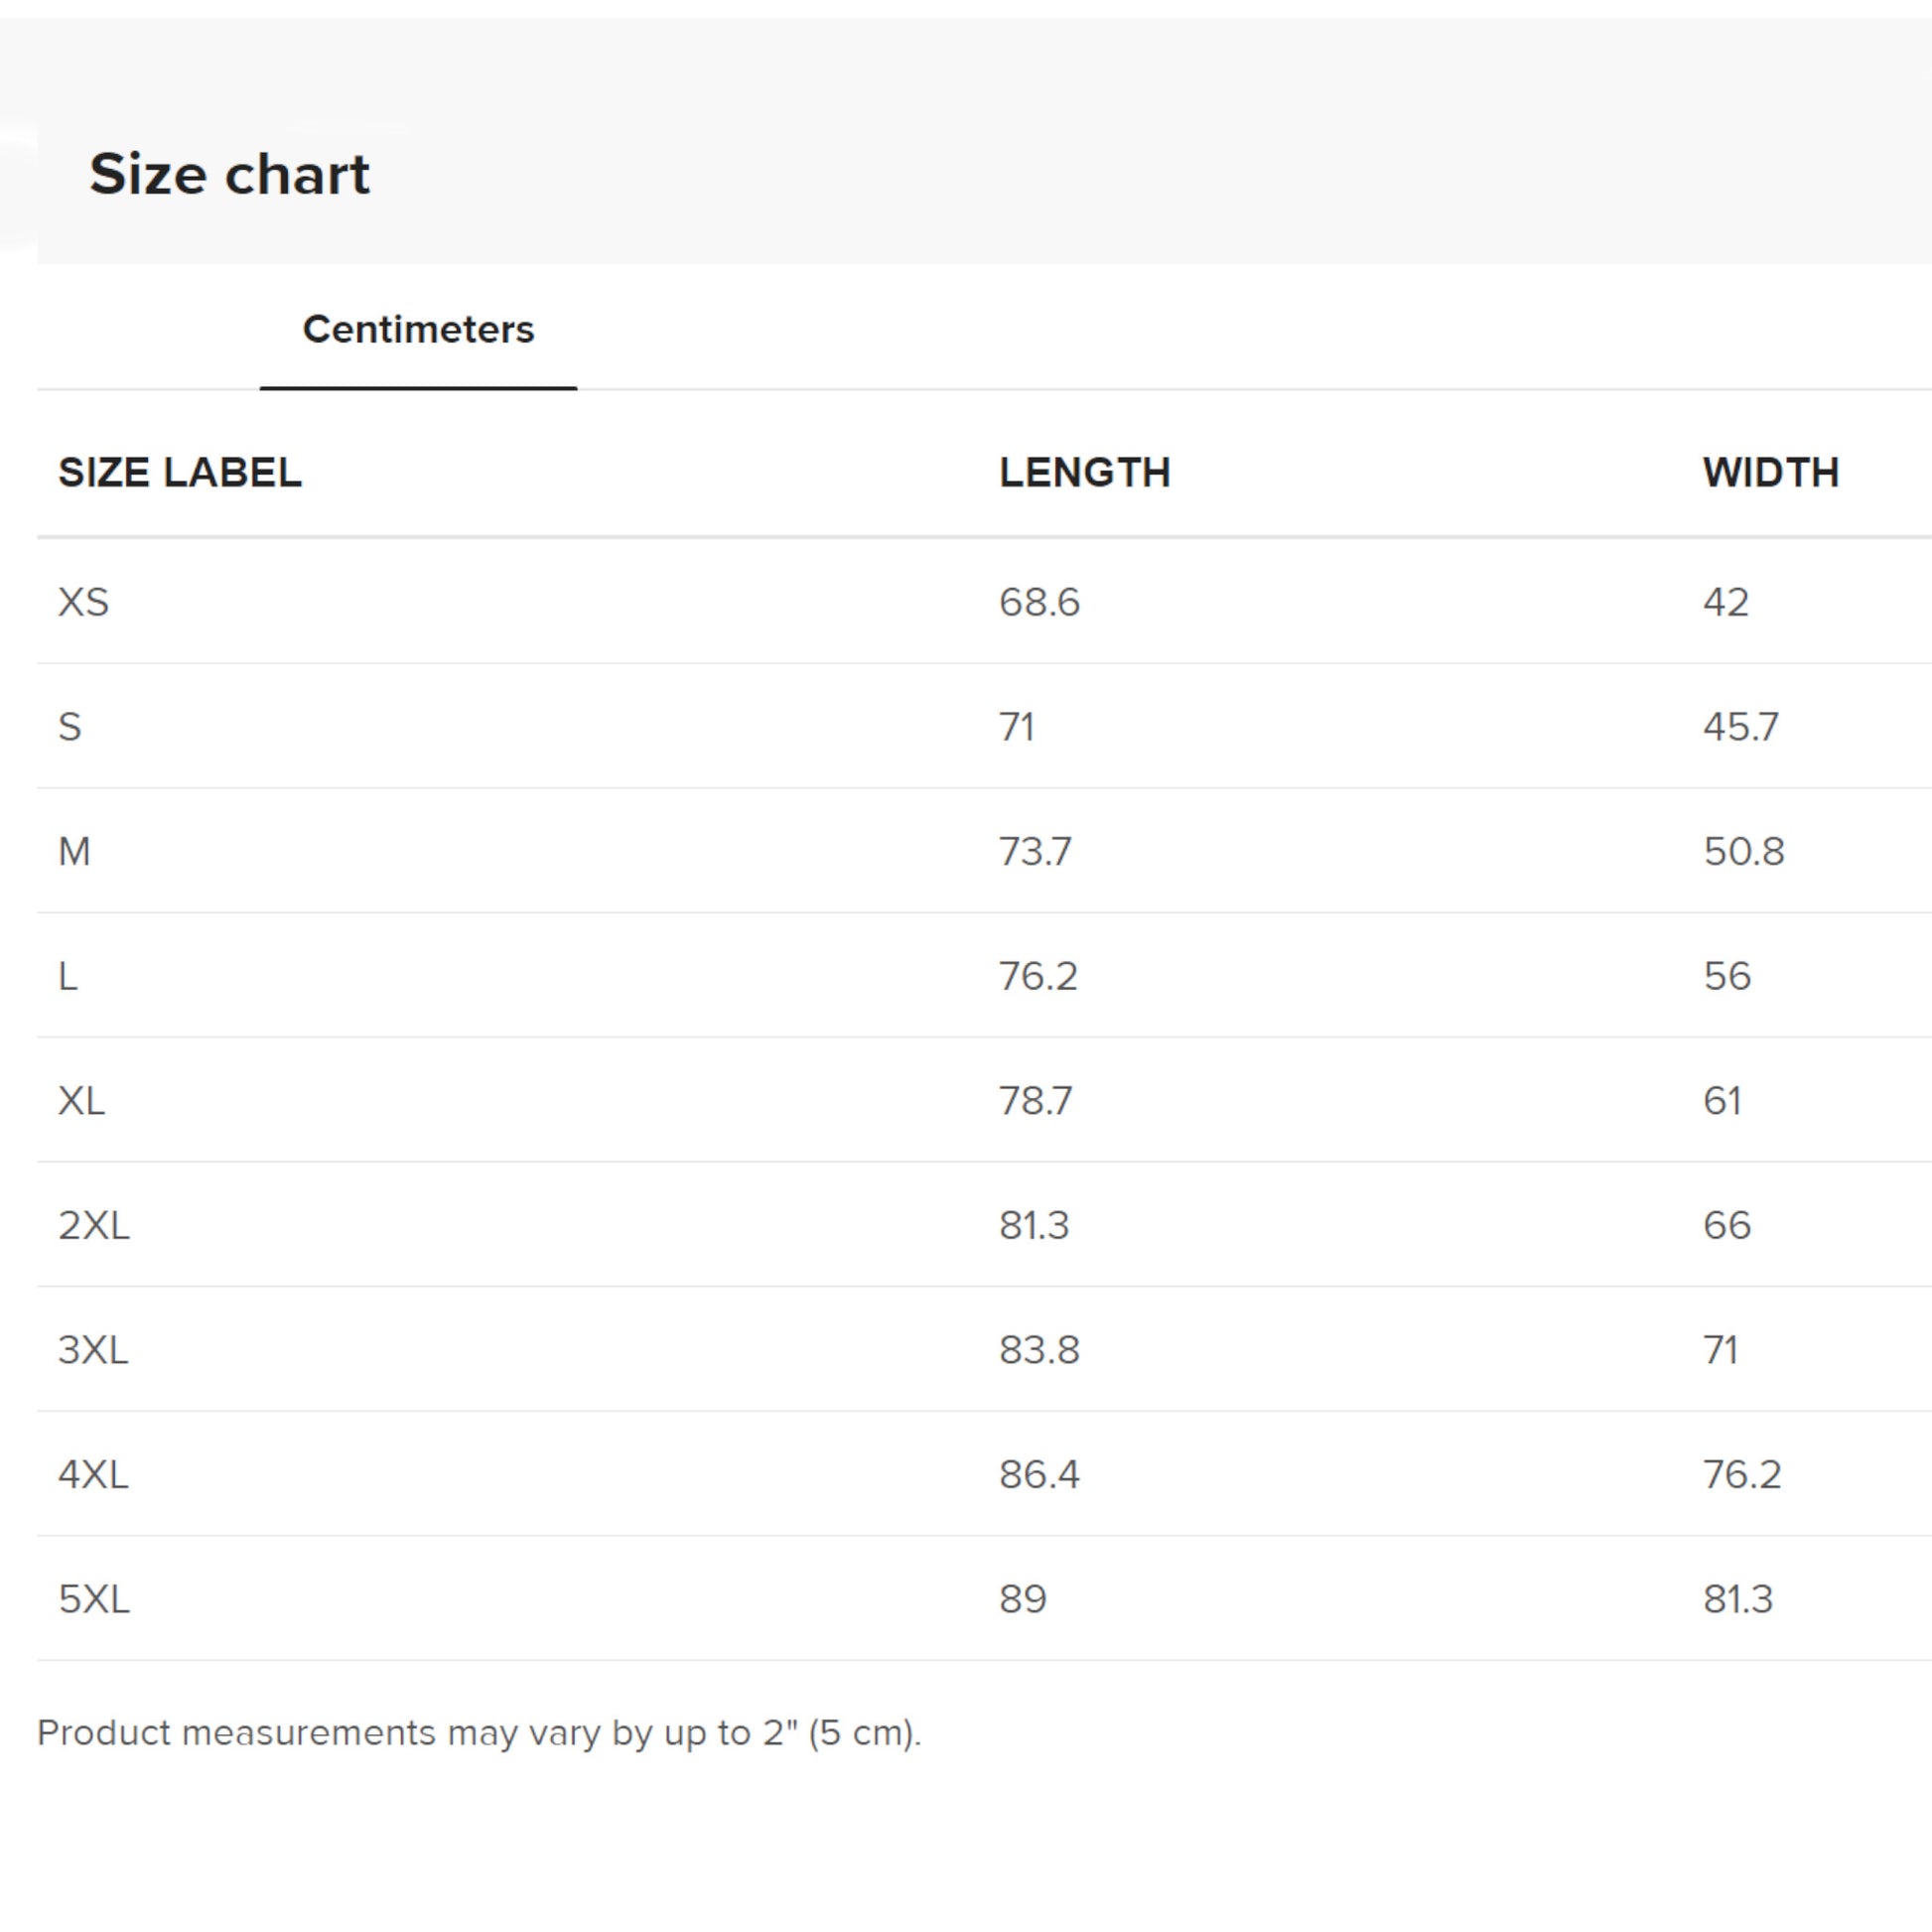Select the 5XL size label
Screen dimensions: 1932x1932
(94, 1599)
